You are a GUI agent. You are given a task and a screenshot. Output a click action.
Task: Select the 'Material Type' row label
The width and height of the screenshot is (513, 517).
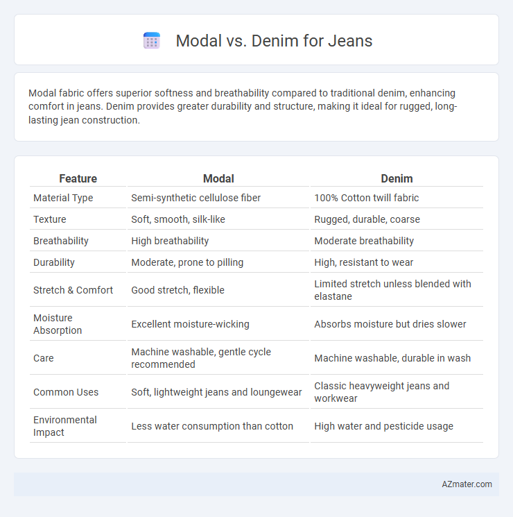tap(63, 198)
